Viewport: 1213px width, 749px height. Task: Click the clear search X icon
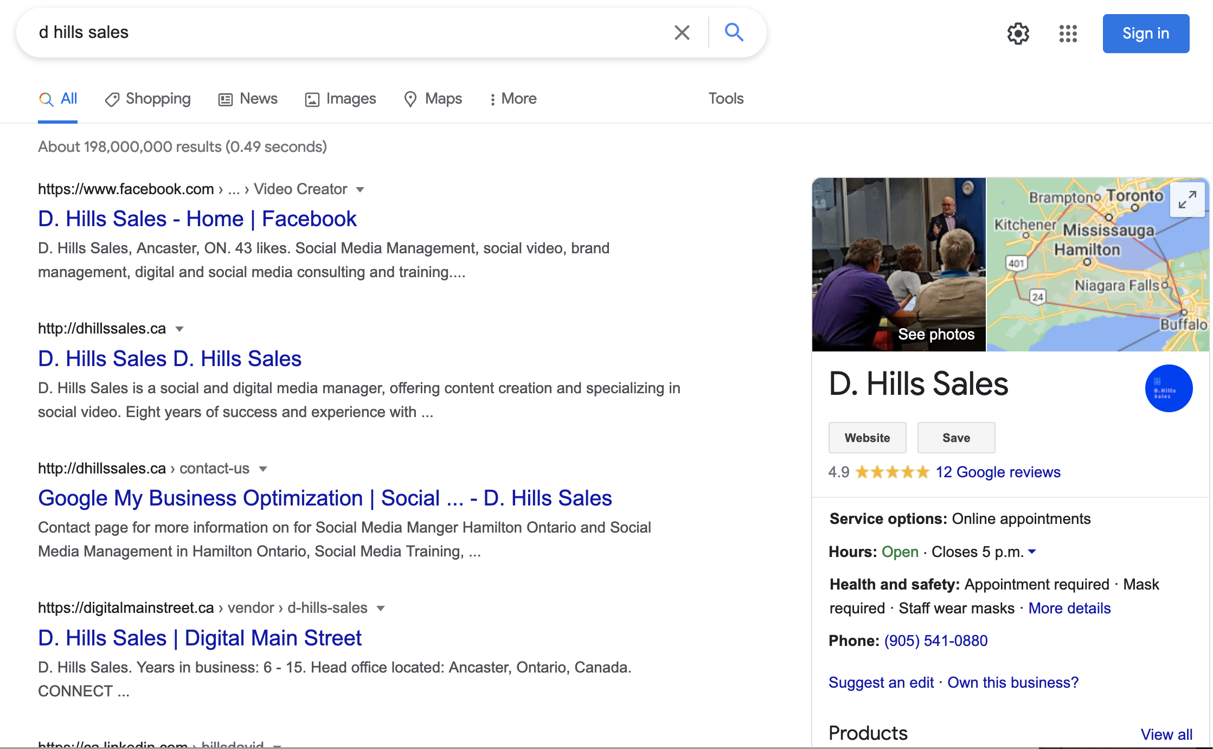(681, 33)
